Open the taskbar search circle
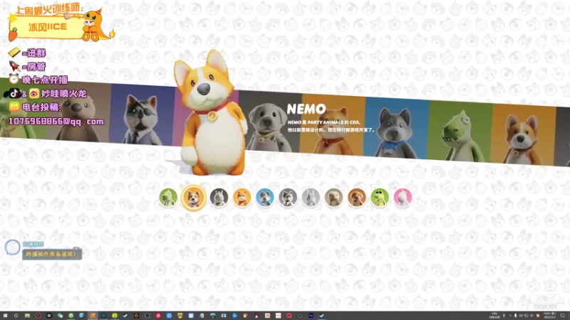This screenshot has width=570, height=320. coord(16,316)
